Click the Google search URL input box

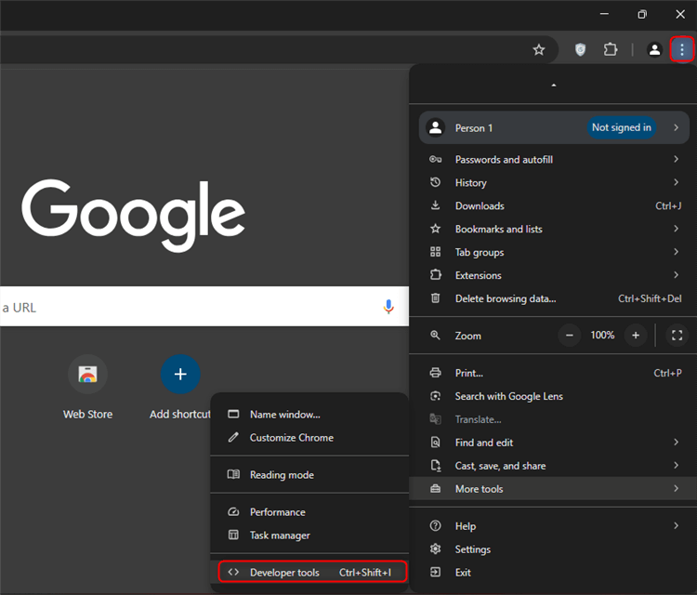186,307
